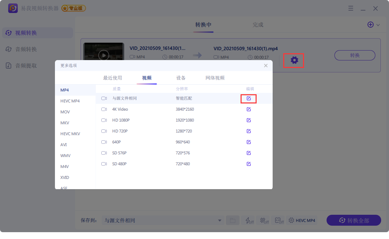Switch to the 设备 tab
Screen dimensions: 389x239
pyautogui.click(x=181, y=78)
